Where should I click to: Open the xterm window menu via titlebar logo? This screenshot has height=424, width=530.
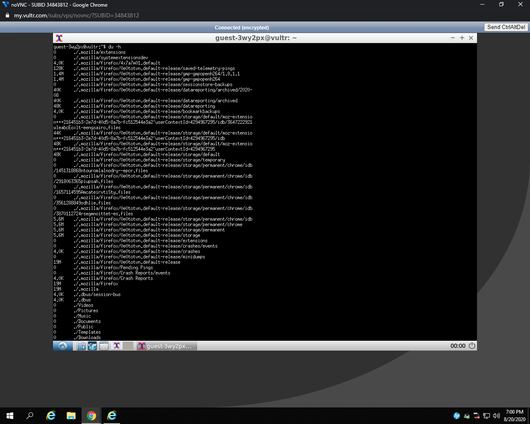pyautogui.click(x=59, y=38)
